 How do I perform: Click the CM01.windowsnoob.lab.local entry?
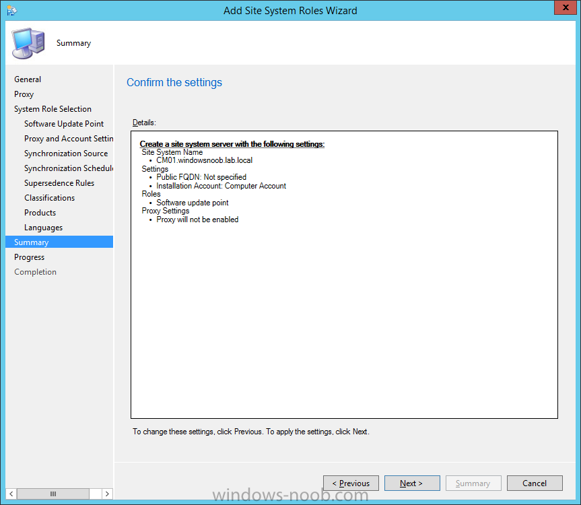click(x=204, y=160)
